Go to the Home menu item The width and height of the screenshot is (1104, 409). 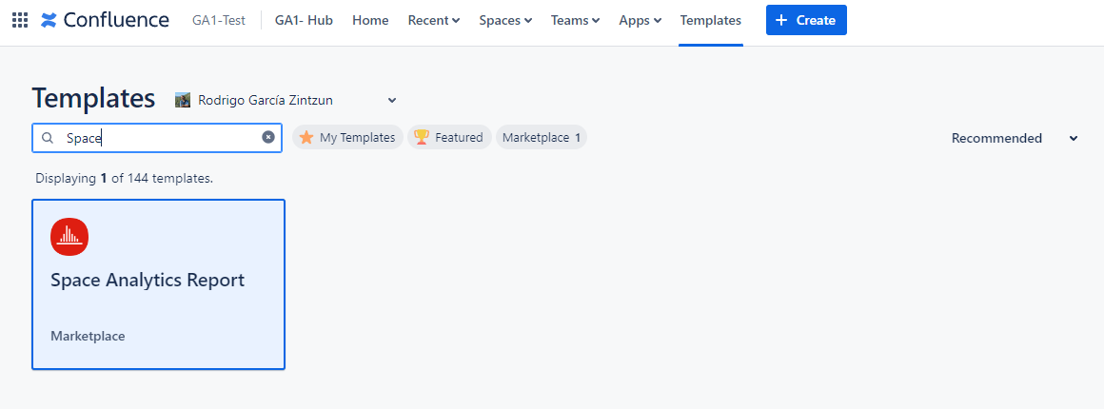point(370,20)
